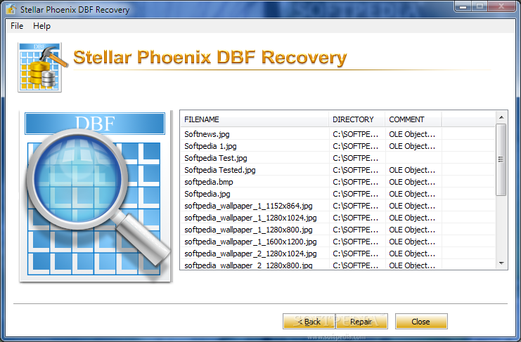Click OLE Object comment of Softnews.jpg

(412, 134)
